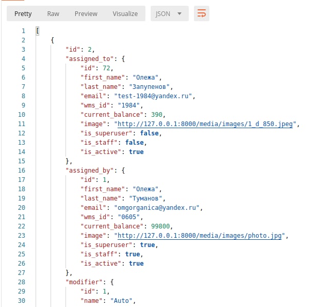This screenshot has width=327, height=307.
Task: Switch to the Raw view tab
Action: coord(53,14)
